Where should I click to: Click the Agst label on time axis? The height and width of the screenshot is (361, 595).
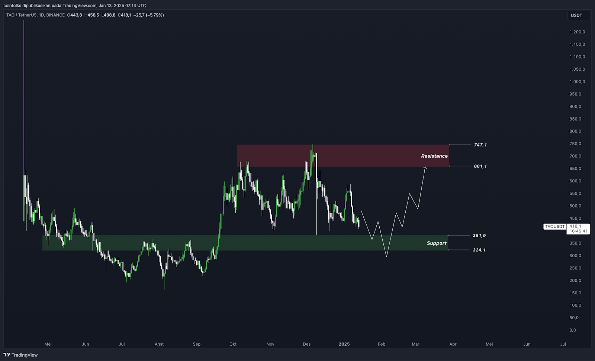[x=159, y=344]
